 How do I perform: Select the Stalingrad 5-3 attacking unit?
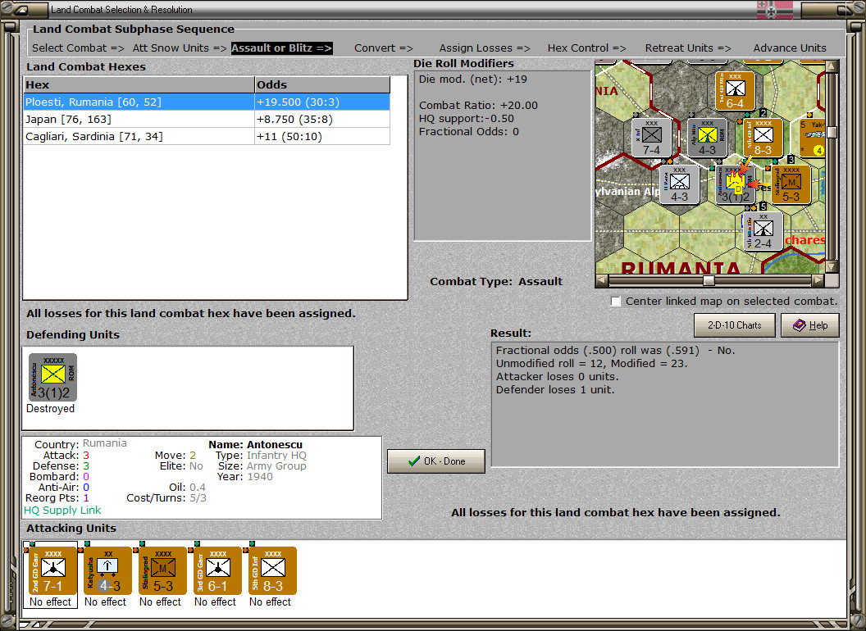click(x=163, y=571)
